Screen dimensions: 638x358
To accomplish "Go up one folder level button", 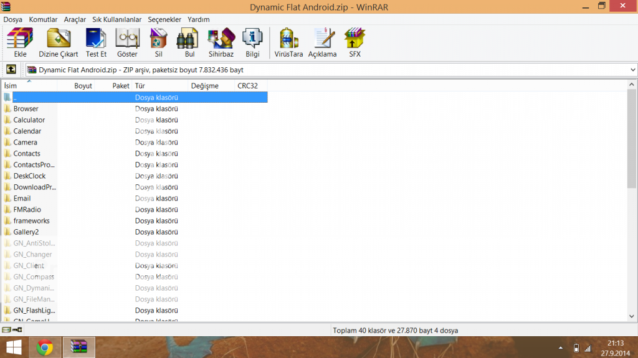I will click(x=11, y=70).
